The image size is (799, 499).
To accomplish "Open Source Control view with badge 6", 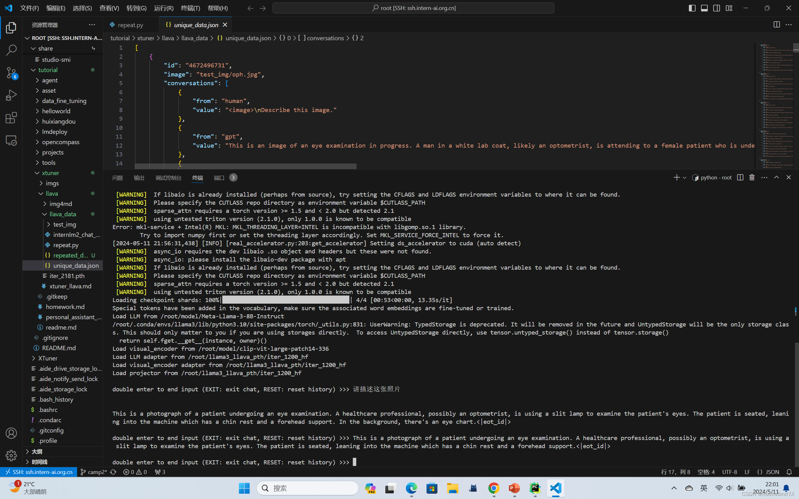I will 11,73.
